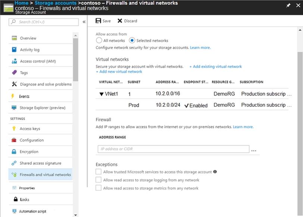Image resolution: width=303 pixels, height=217 pixels.
Task: Collapse the VNet1 row triangle
Action: coord(101,94)
